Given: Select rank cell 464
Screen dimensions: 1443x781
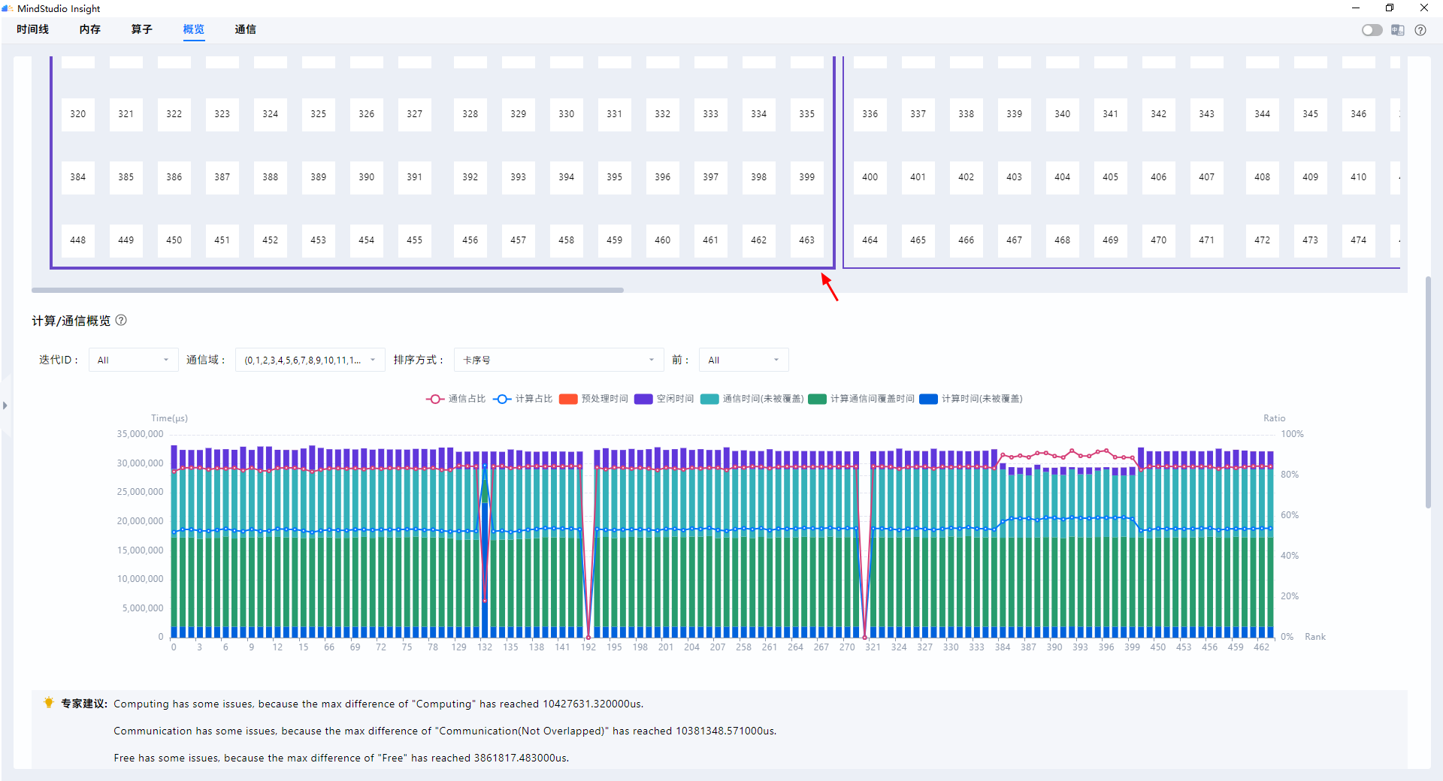Looking at the screenshot, I should coord(870,240).
